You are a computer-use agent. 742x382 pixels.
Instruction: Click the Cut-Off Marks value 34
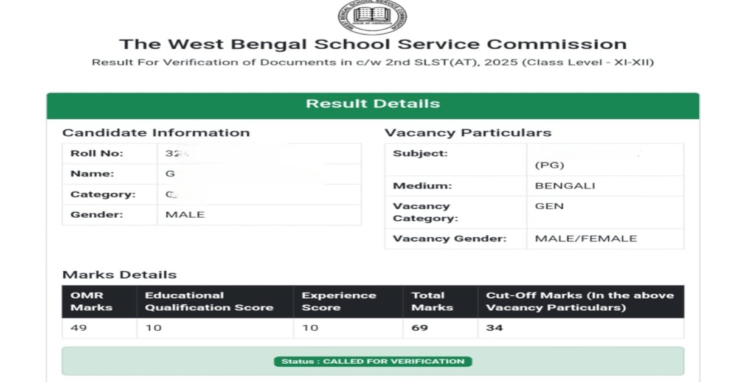pos(494,328)
